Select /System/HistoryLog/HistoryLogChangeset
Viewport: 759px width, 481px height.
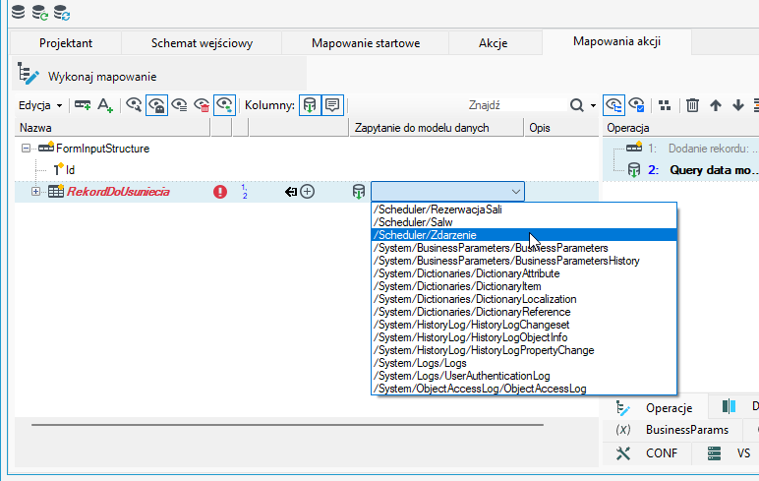tap(524, 325)
